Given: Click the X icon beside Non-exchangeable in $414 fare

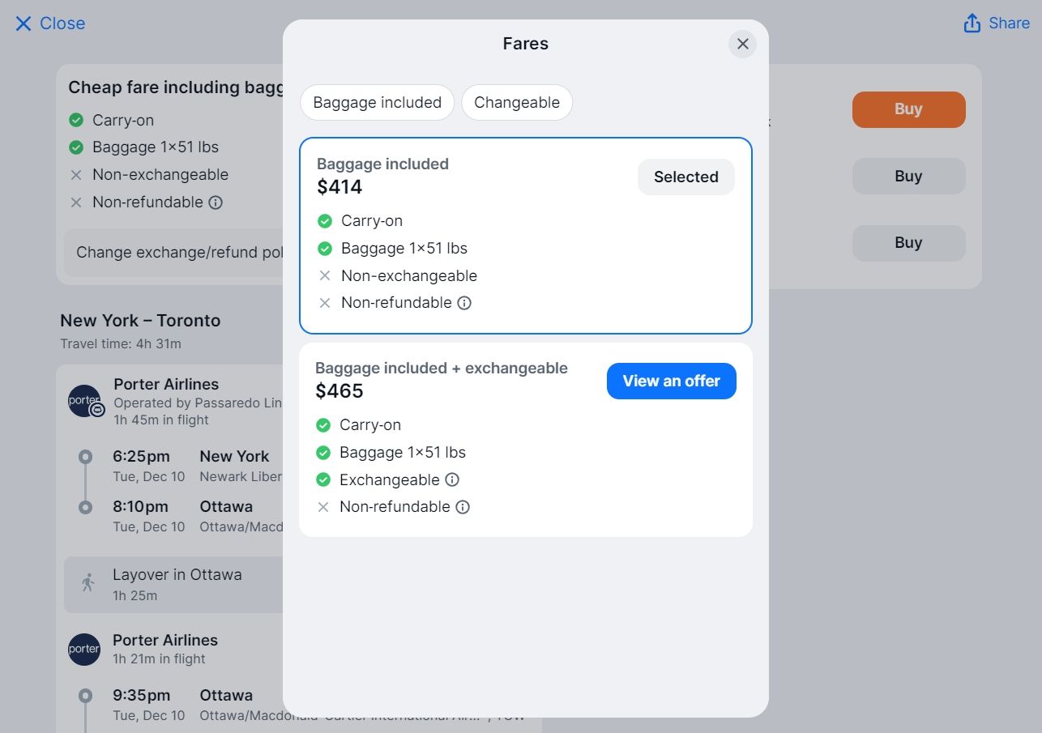Looking at the screenshot, I should [x=325, y=276].
